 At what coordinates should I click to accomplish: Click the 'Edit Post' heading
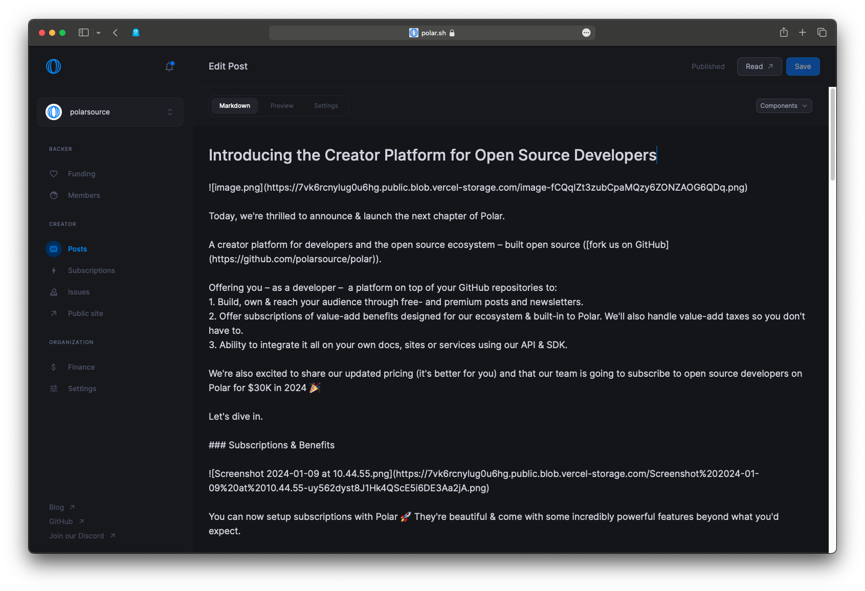click(228, 66)
